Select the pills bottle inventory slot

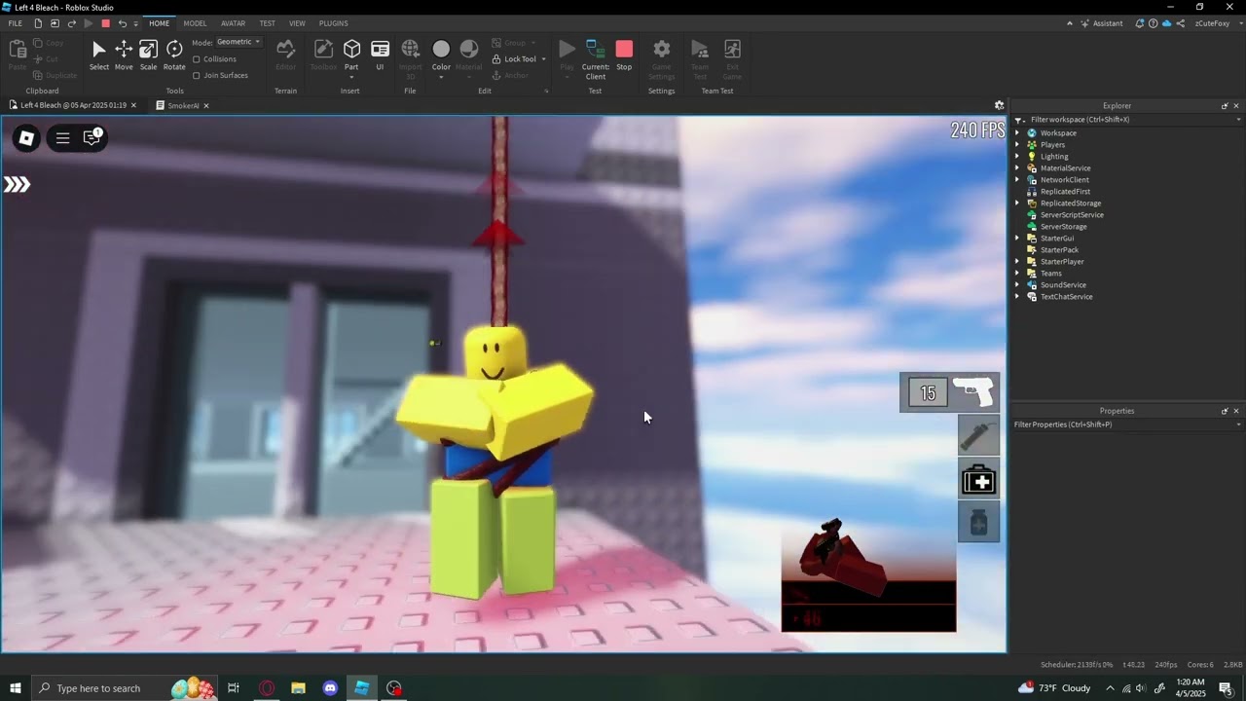point(978,523)
